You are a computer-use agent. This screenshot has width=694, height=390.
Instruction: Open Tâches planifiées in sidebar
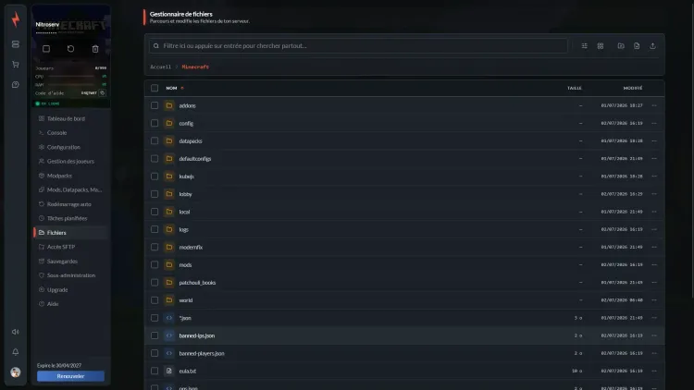71,218
